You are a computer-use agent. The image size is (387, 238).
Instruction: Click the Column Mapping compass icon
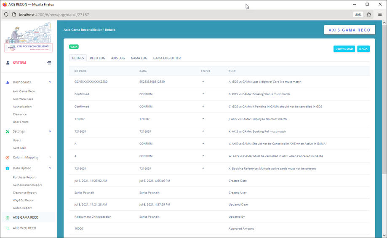click(x=8, y=157)
